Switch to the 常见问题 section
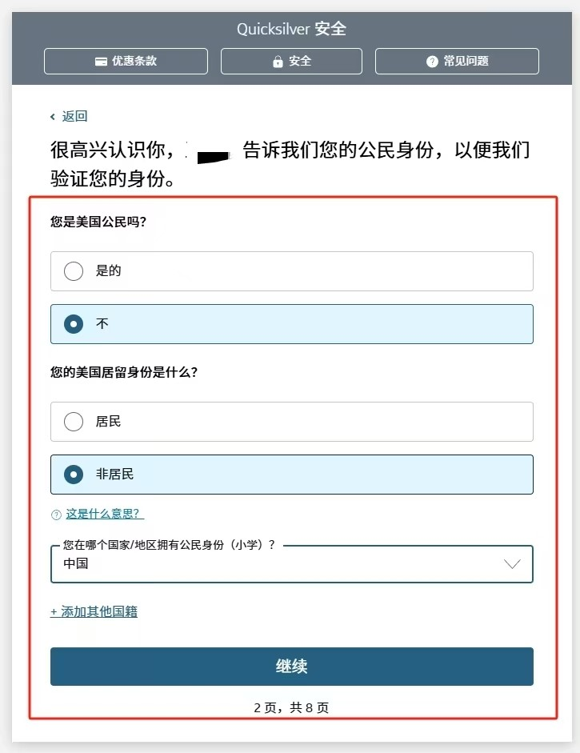The image size is (580, 753). tap(456, 61)
